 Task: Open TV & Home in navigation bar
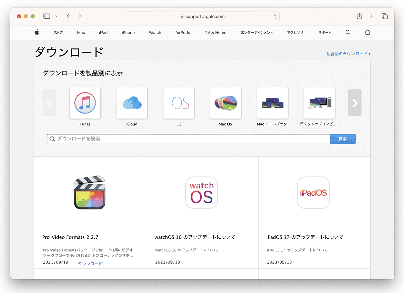point(216,33)
